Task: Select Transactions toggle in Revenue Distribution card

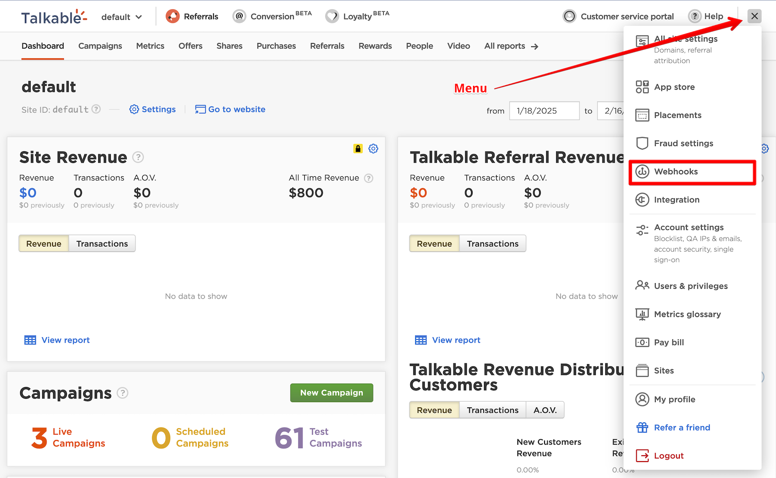Action: pos(493,410)
